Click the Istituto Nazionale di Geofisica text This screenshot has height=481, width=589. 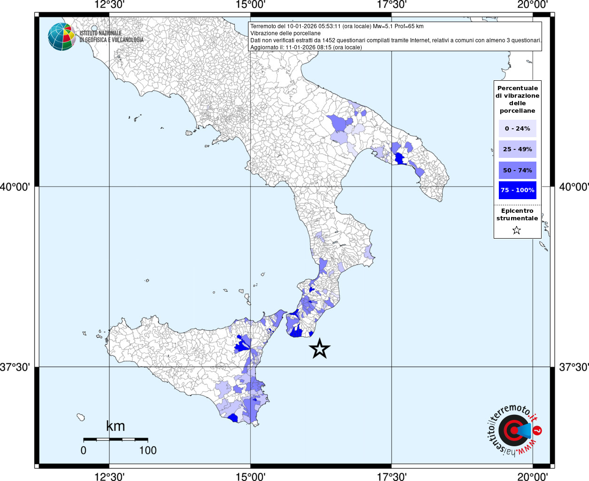click(x=111, y=37)
